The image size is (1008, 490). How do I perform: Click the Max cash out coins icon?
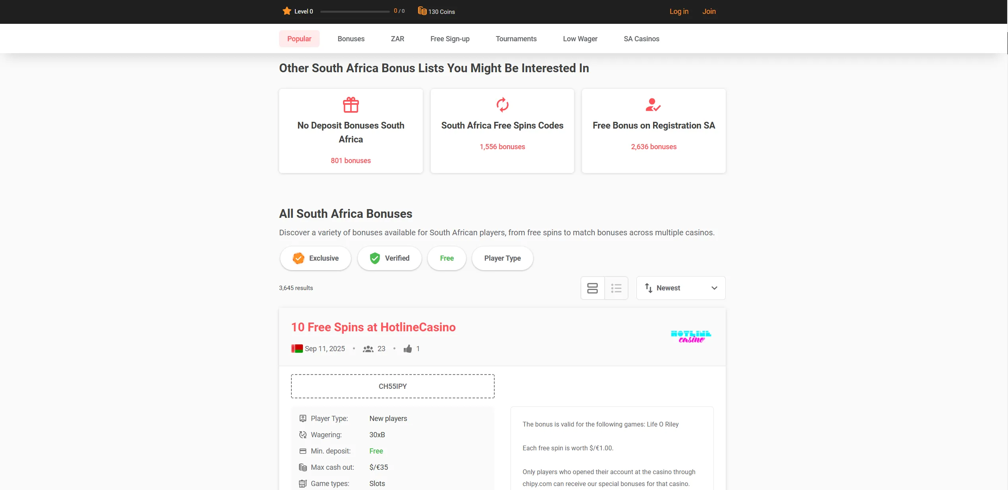(x=303, y=467)
